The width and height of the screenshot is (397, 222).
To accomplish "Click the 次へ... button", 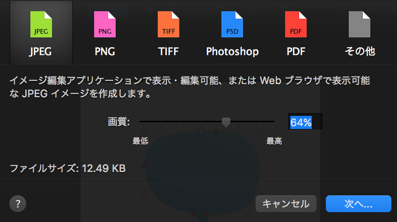I will (x=358, y=204).
